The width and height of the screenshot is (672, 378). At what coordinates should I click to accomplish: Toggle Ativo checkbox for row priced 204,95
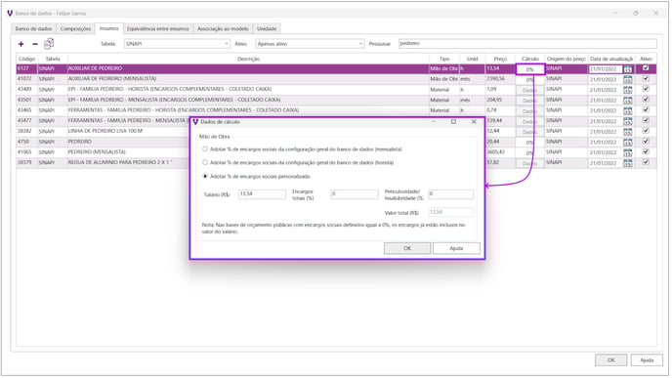[x=646, y=100]
